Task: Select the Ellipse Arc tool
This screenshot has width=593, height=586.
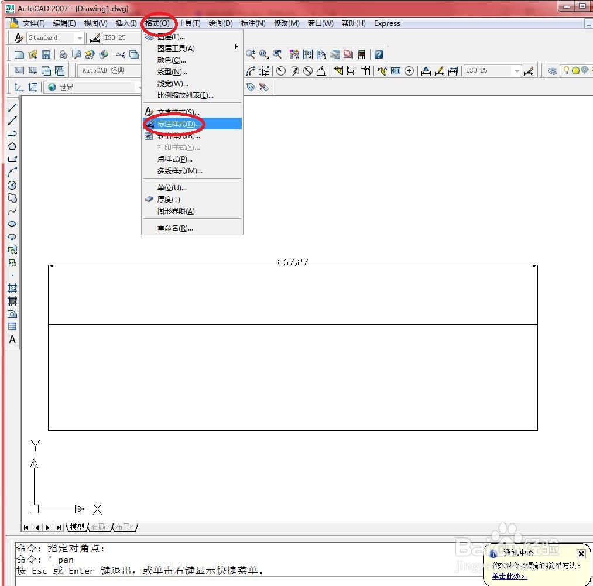Action: click(12, 237)
